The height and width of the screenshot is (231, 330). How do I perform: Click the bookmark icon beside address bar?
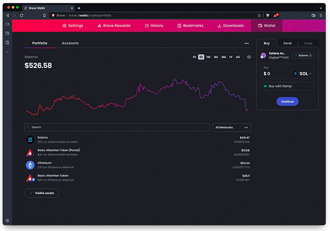click(44, 16)
